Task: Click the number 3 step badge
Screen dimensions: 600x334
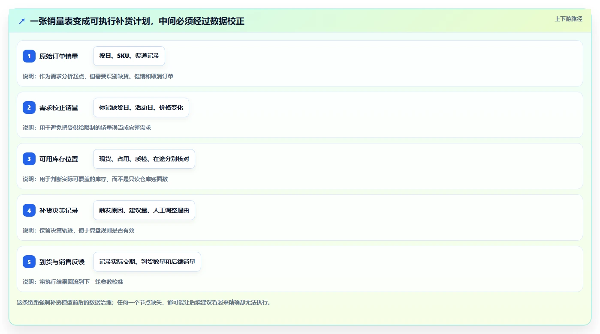Action: (29, 159)
